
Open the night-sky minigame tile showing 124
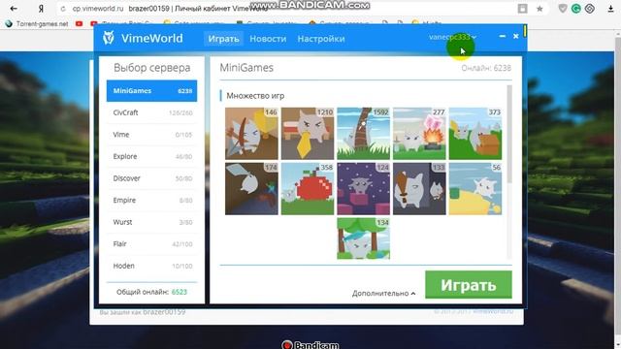tap(363, 189)
